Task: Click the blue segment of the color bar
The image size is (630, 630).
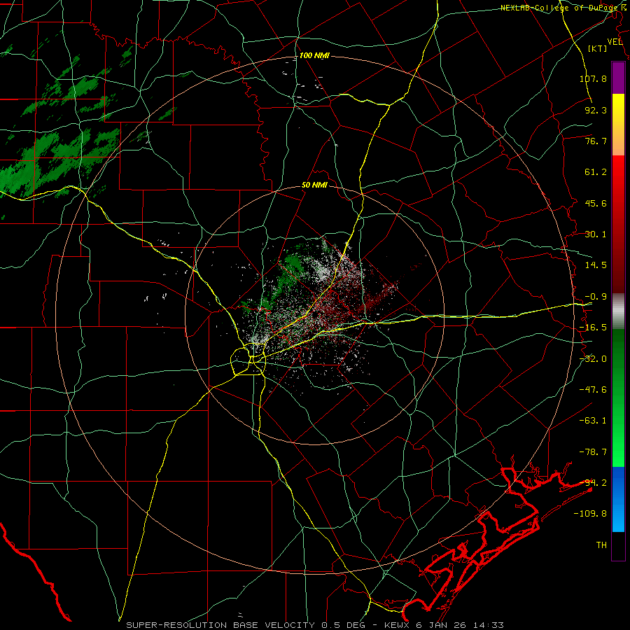Action: (618, 499)
